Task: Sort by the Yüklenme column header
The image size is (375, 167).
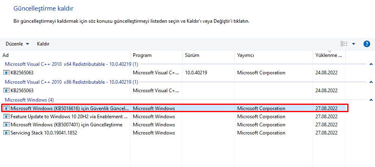Action: (329, 55)
